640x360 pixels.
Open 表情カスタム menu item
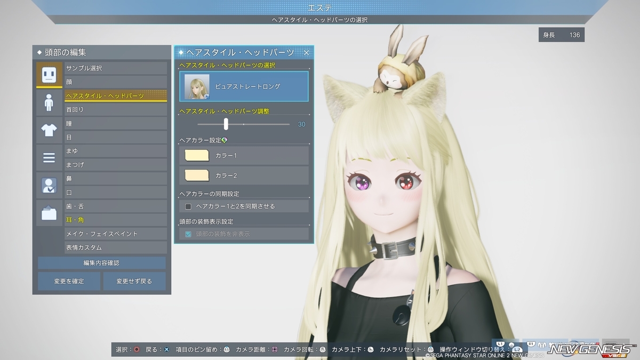click(116, 247)
